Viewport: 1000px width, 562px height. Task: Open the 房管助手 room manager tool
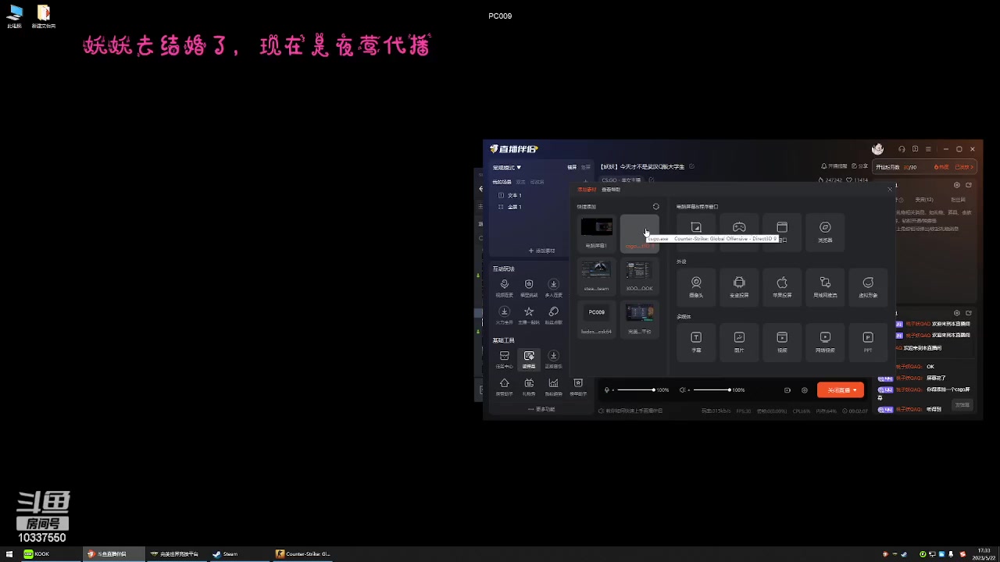point(504,386)
